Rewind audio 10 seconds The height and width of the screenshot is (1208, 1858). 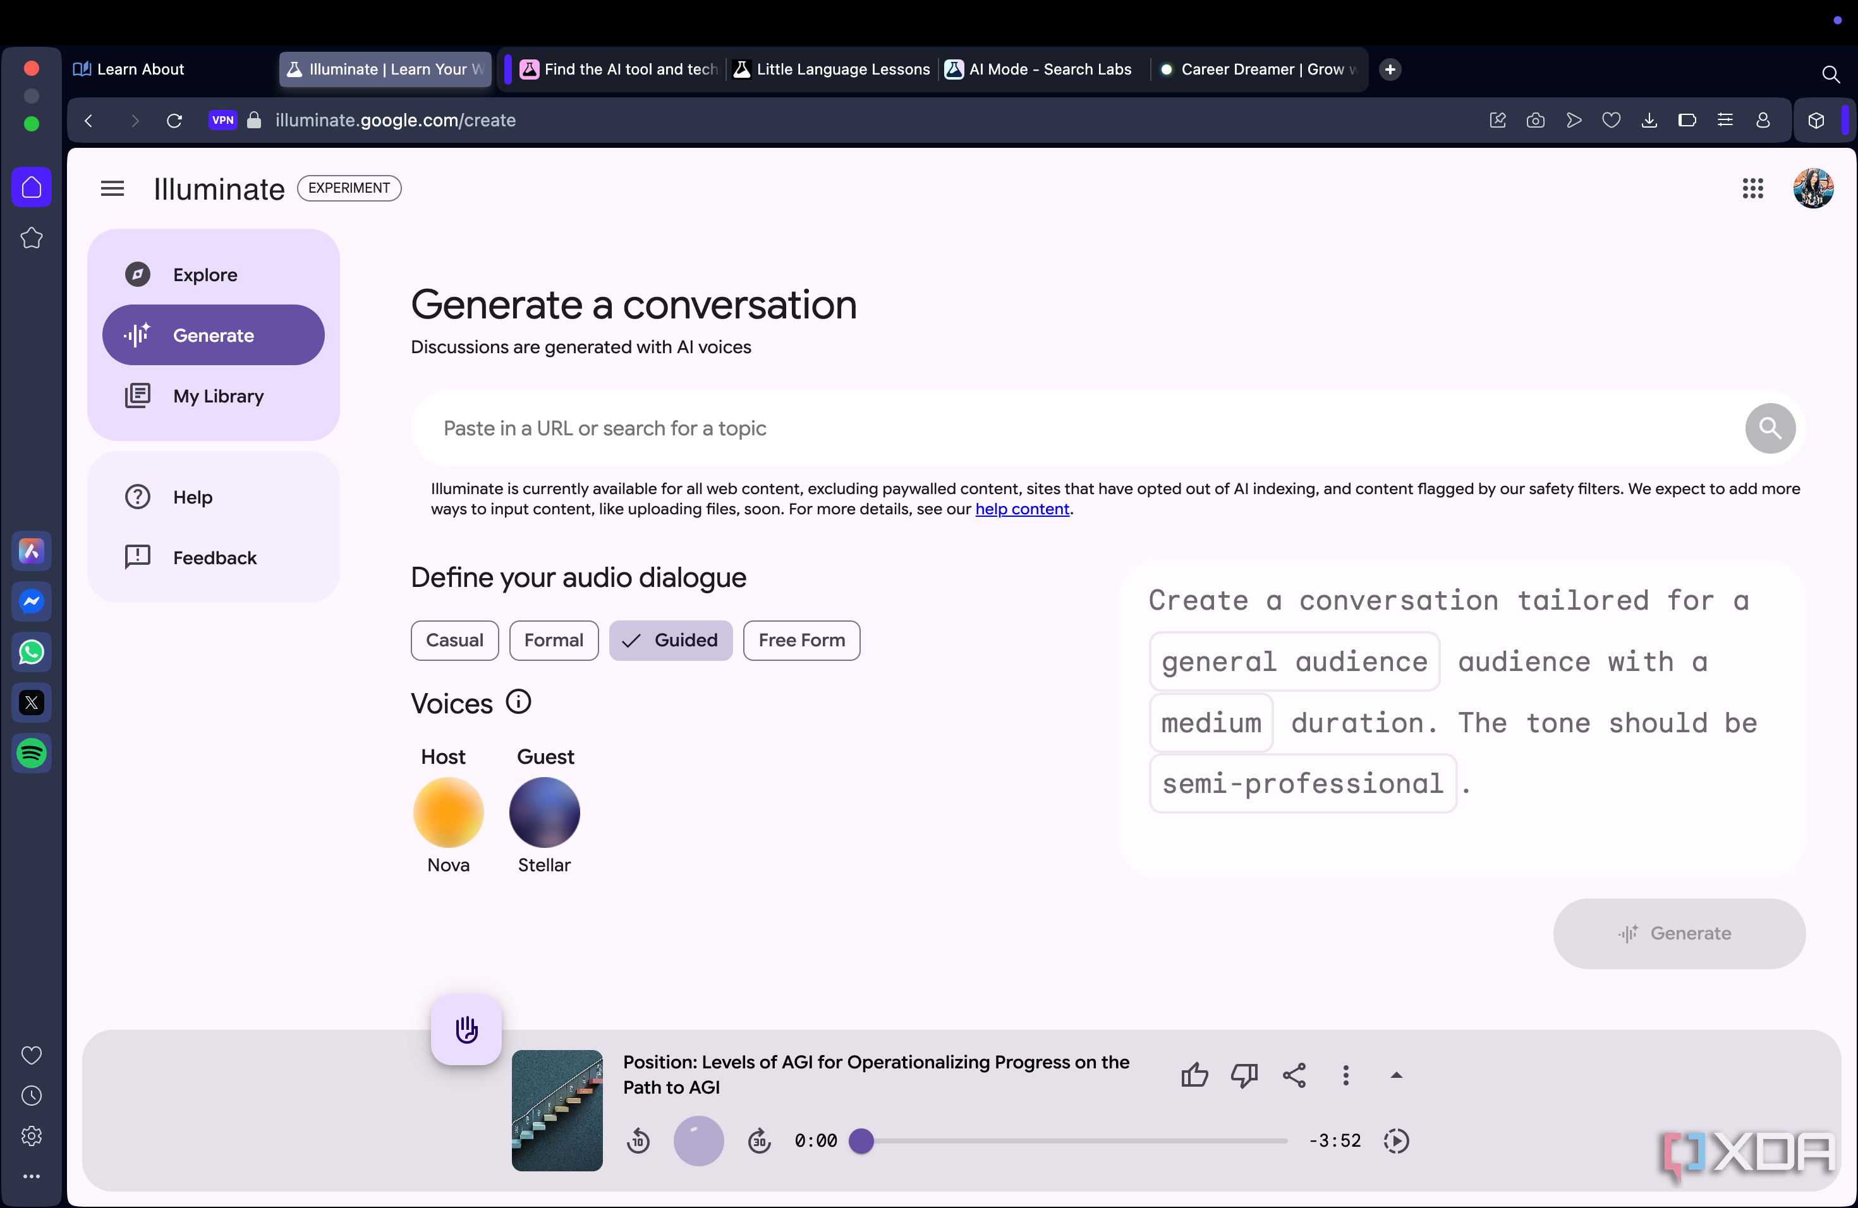(x=638, y=1141)
